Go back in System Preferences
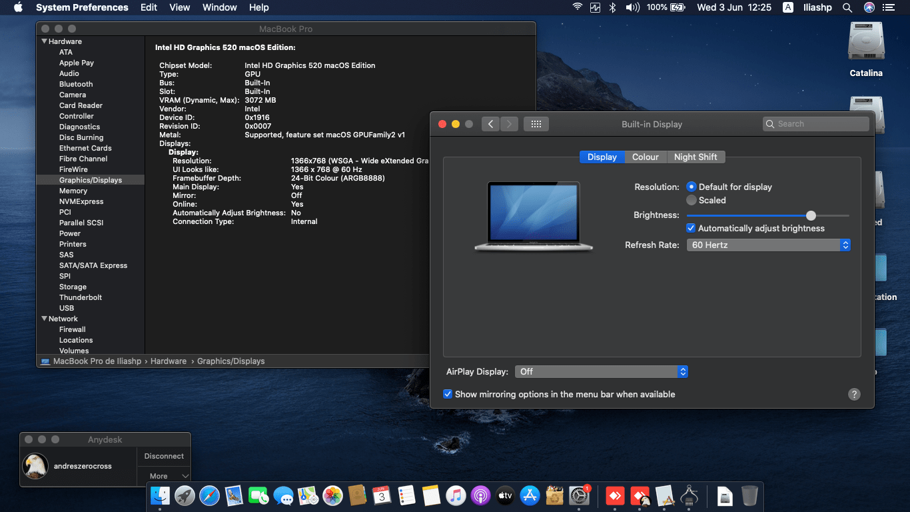Image resolution: width=910 pixels, height=512 pixels. tap(490, 124)
